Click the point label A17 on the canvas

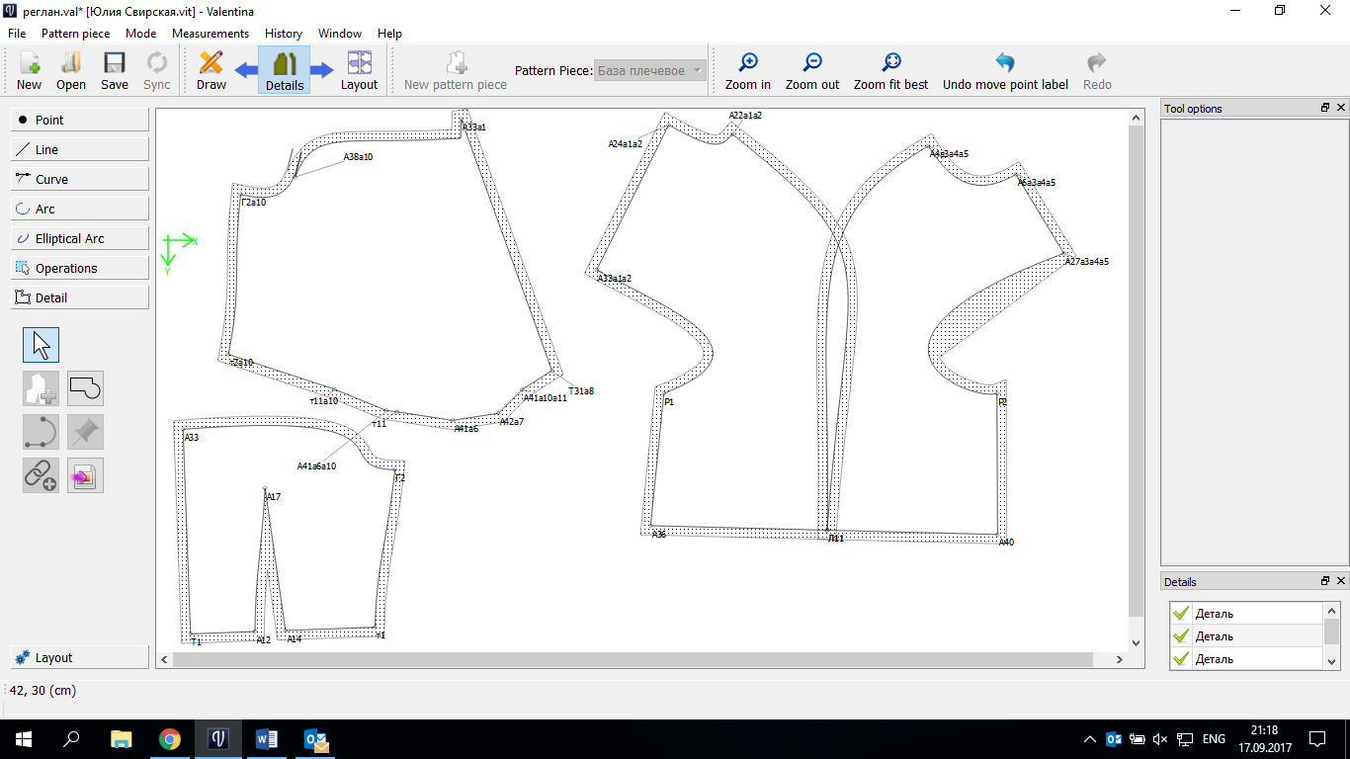click(x=274, y=497)
